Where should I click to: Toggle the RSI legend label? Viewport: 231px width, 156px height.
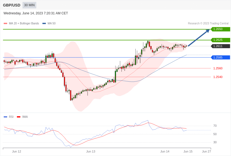11,117
